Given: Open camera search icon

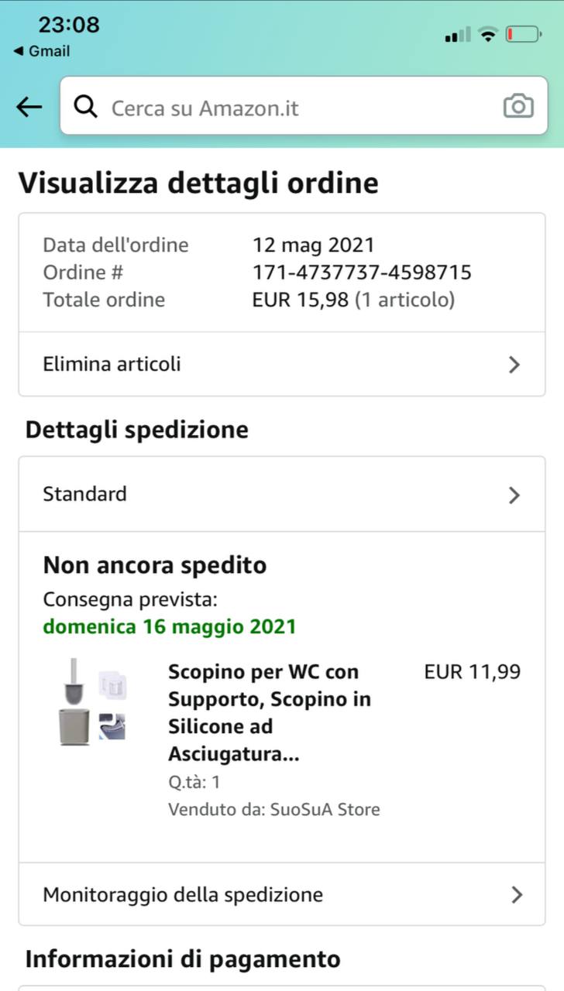Looking at the screenshot, I should (518, 106).
